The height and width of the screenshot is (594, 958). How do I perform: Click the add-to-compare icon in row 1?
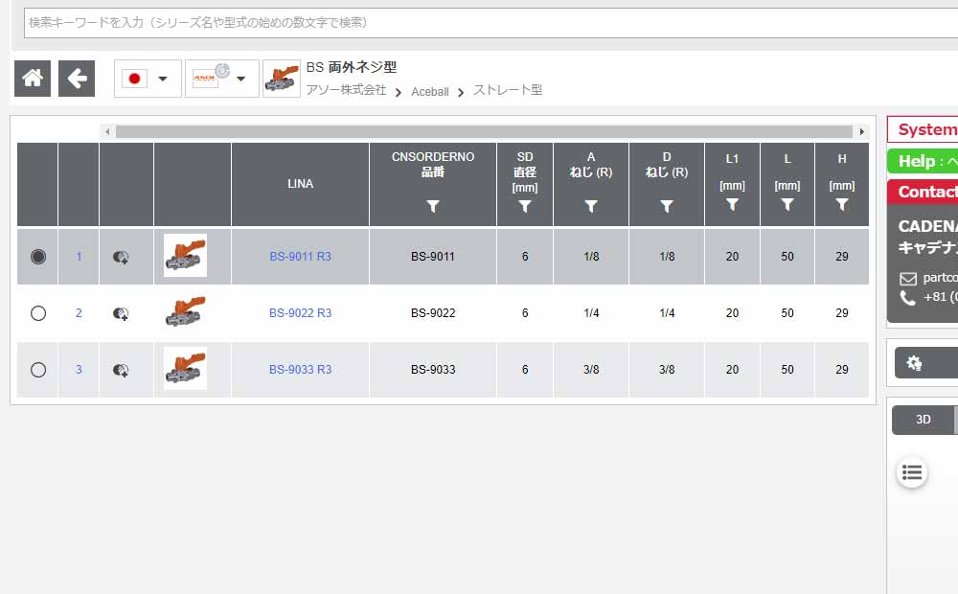(x=121, y=257)
